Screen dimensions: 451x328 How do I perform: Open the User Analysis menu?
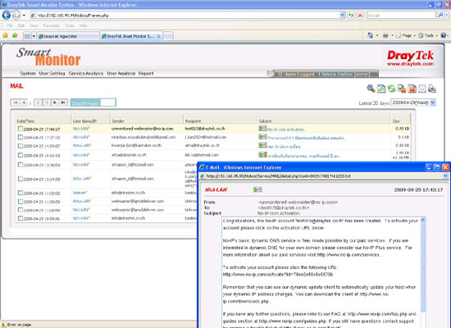coord(121,73)
